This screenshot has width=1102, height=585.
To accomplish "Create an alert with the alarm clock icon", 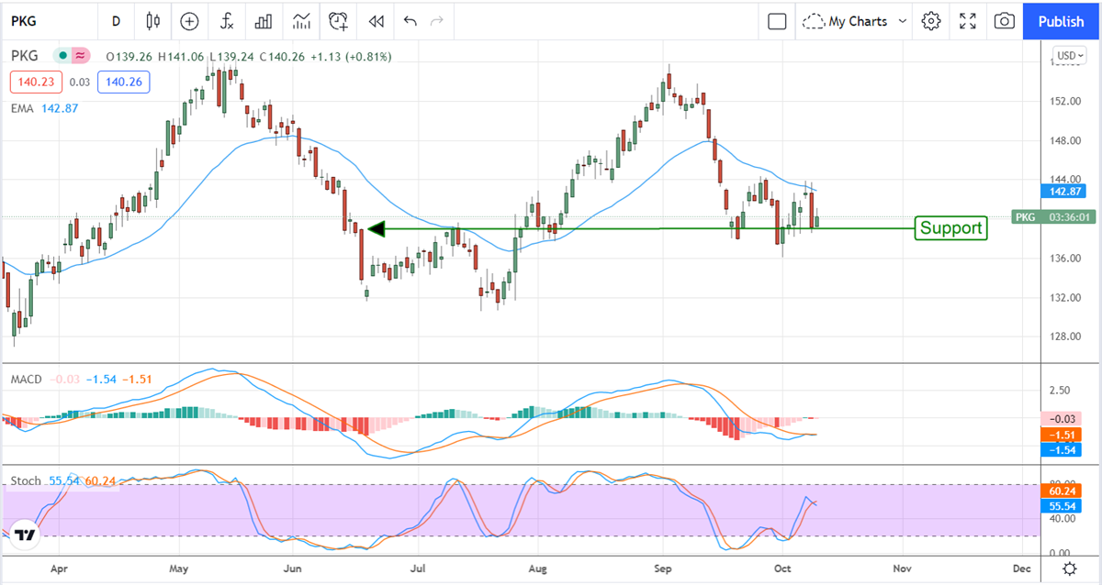I will [x=339, y=20].
